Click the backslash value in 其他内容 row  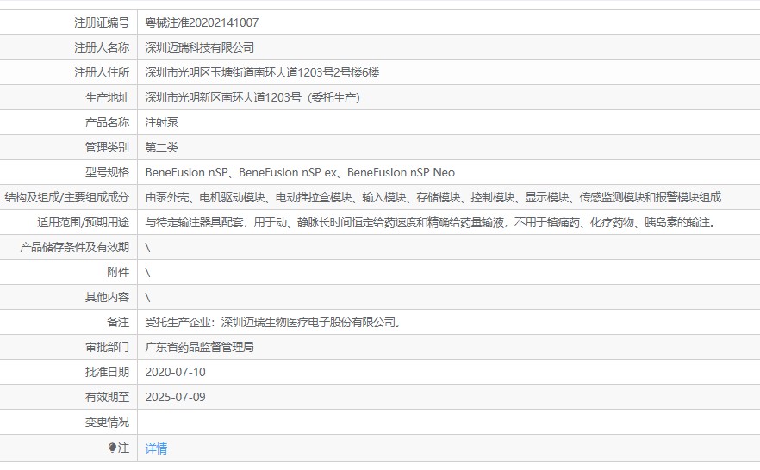(148, 298)
